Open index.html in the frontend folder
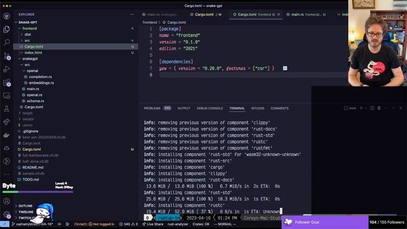This screenshot has height=229, width=407. [33, 52]
